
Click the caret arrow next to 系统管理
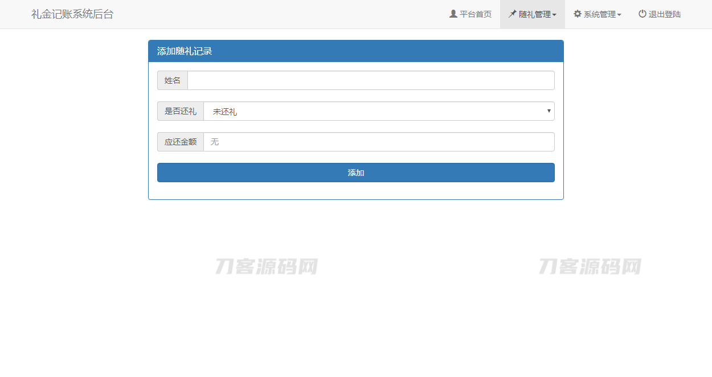pyautogui.click(x=619, y=15)
